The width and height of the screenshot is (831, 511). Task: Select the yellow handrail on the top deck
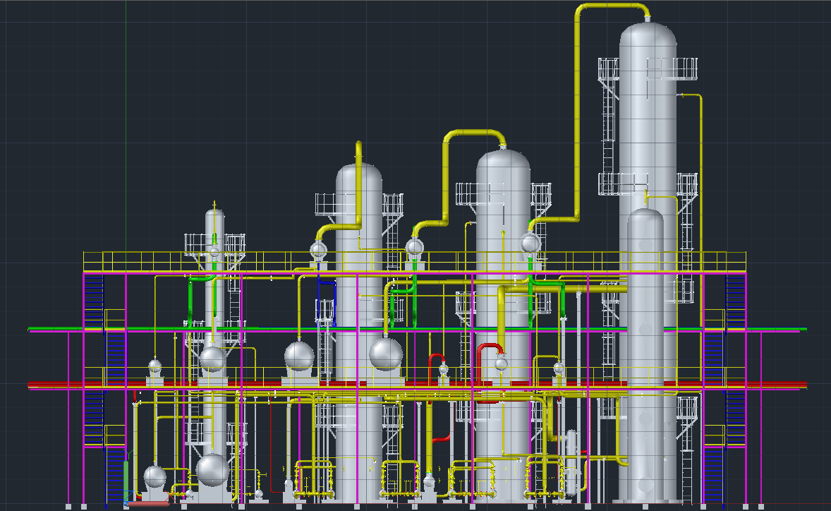pyautogui.click(x=414, y=262)
